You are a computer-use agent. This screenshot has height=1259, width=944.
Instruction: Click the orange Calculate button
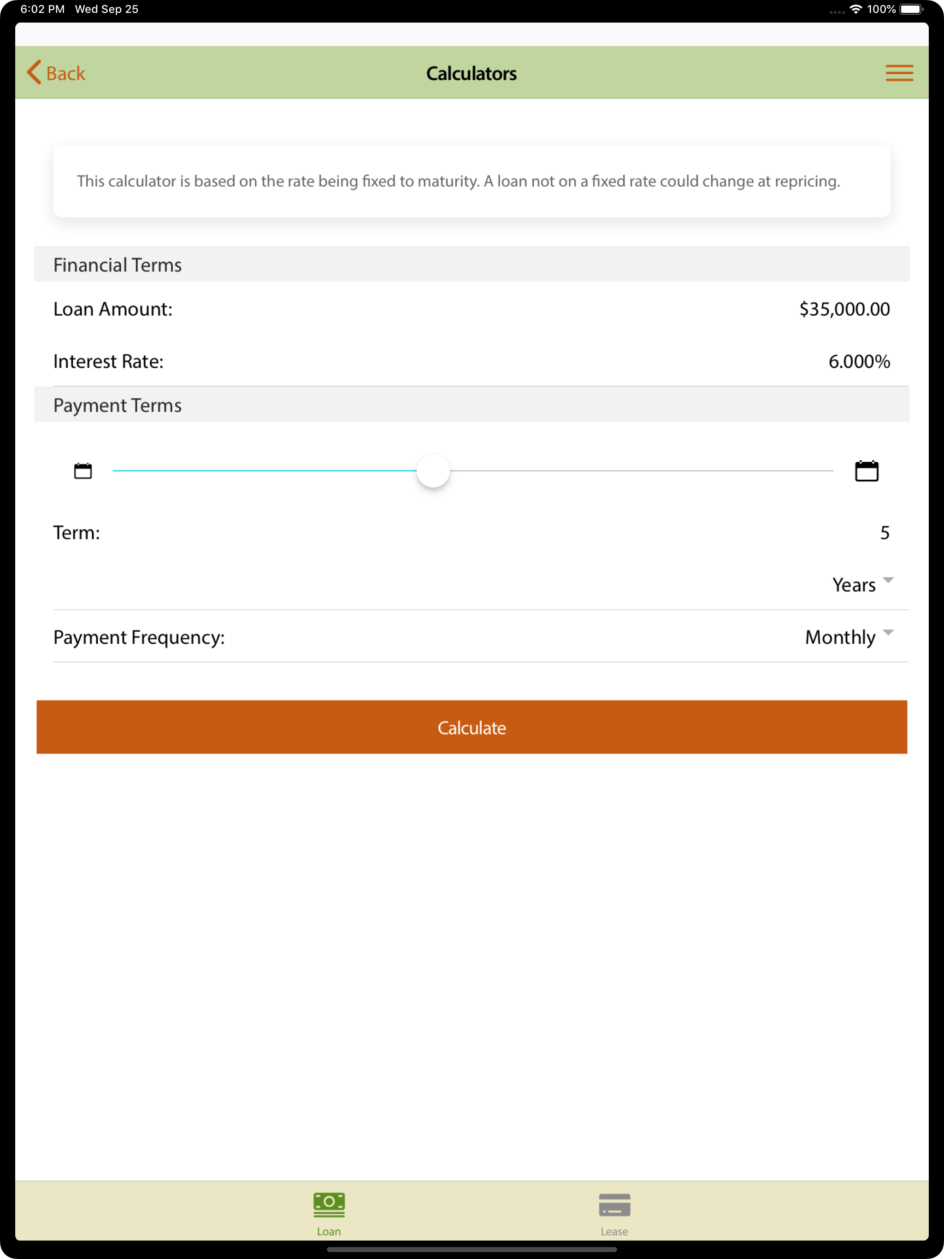point(472,727)
